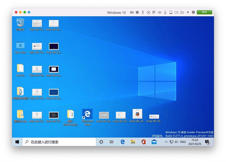Open the keyboard icon in Parallels toolbar

click(132, 12)
